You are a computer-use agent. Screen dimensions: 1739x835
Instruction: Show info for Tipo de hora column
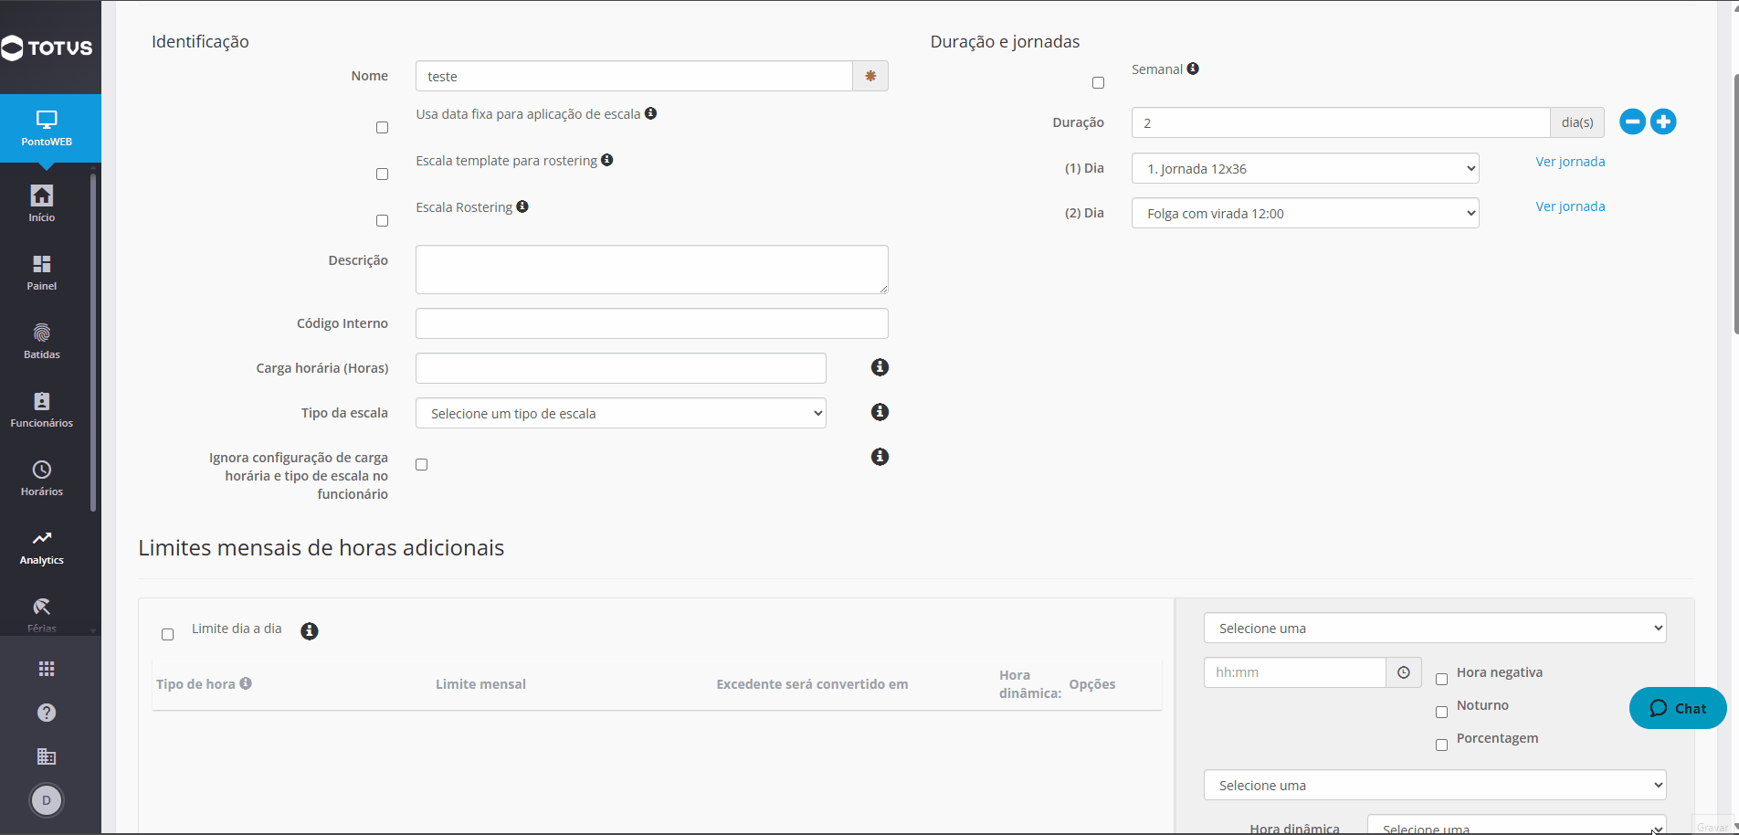(x=246, y=683)
